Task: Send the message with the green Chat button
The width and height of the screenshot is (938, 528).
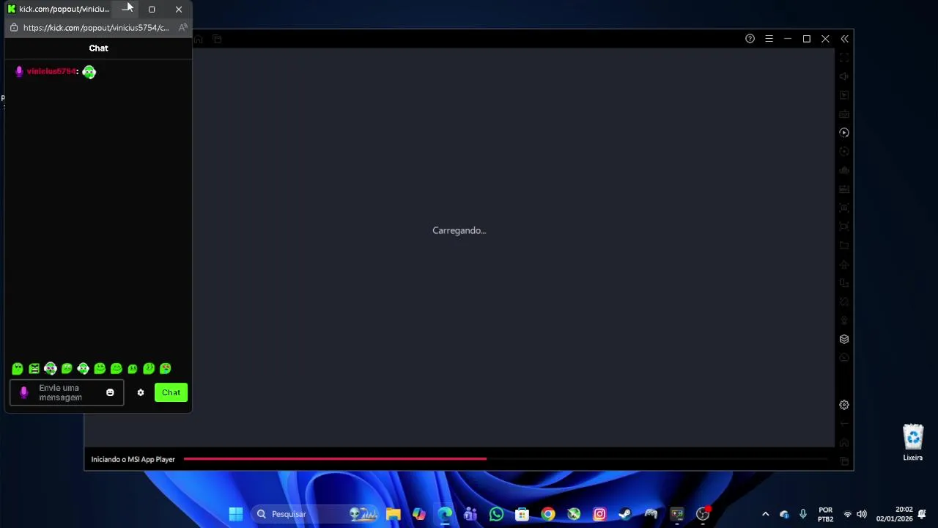Action: tap(171, 392)
